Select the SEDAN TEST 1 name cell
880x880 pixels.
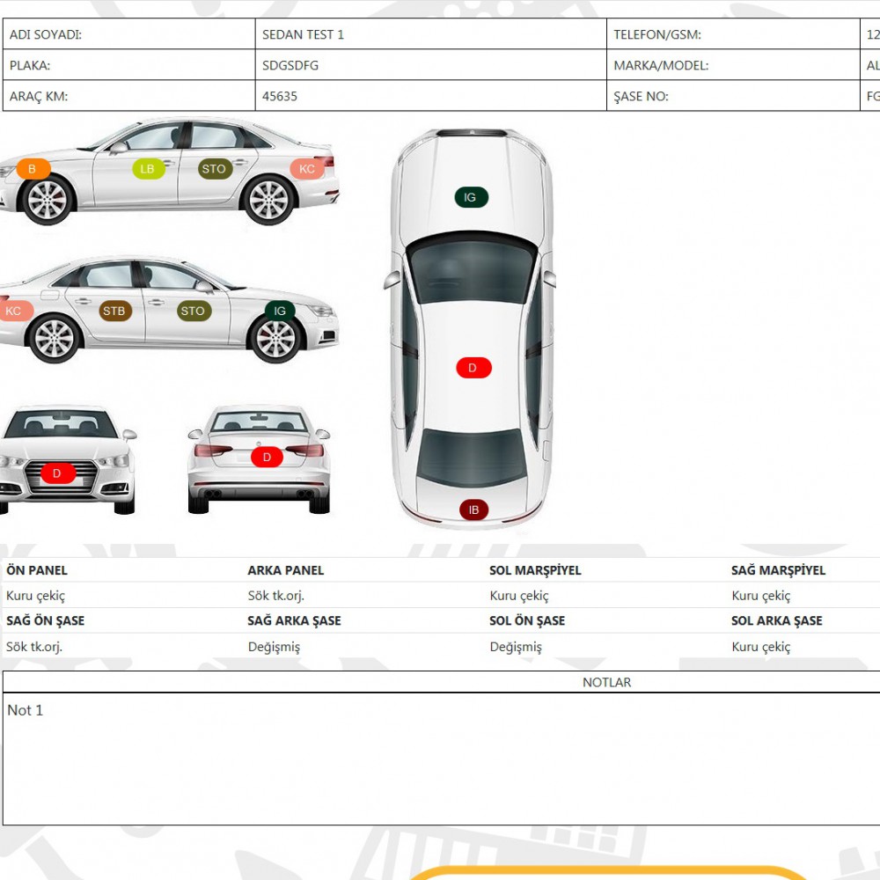[429, 34]
